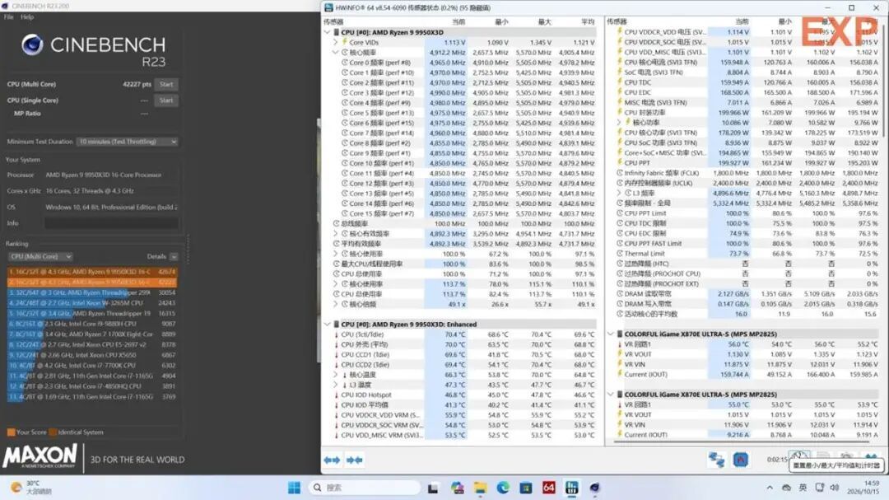Select Ryzen 7 1700X ranking row

click(x=92, y=334)
